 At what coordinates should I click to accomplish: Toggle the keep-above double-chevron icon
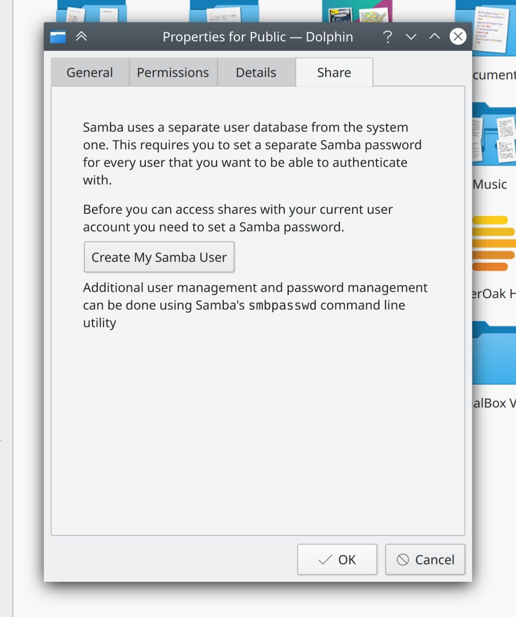(x=81, y=37)
